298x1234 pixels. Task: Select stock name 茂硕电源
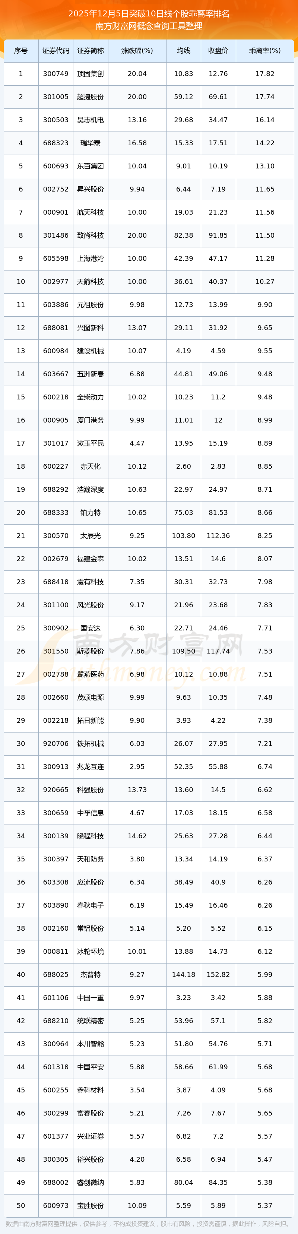[91, 697]
